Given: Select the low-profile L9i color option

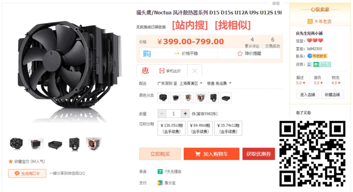Looking at the screenshot, I should coord(226,98).
